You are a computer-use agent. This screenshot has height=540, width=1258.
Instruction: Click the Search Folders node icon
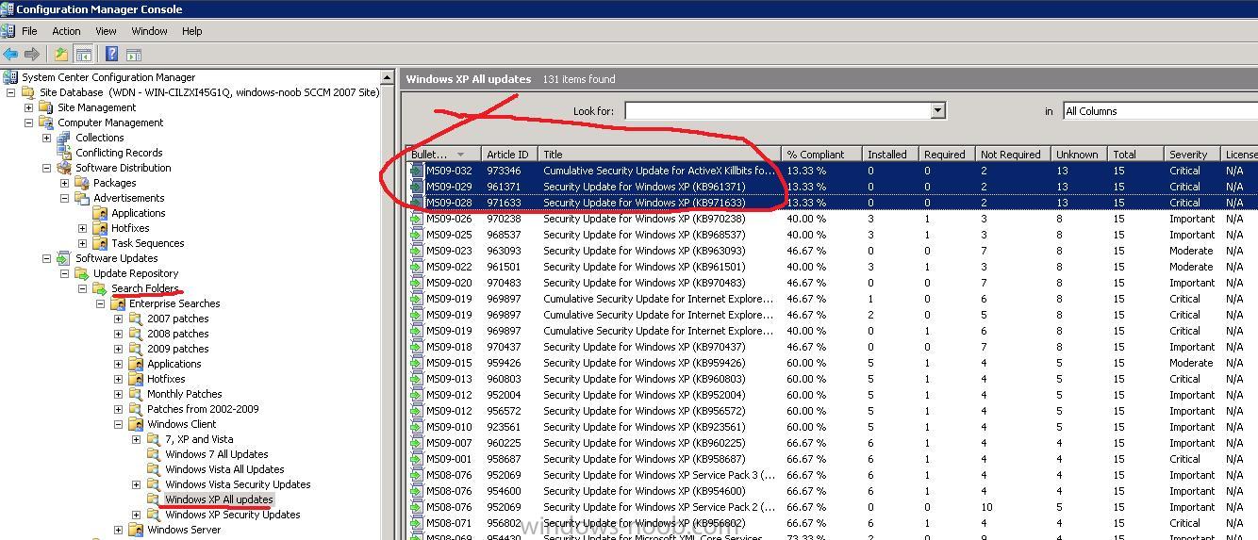[x=100, y=288]
